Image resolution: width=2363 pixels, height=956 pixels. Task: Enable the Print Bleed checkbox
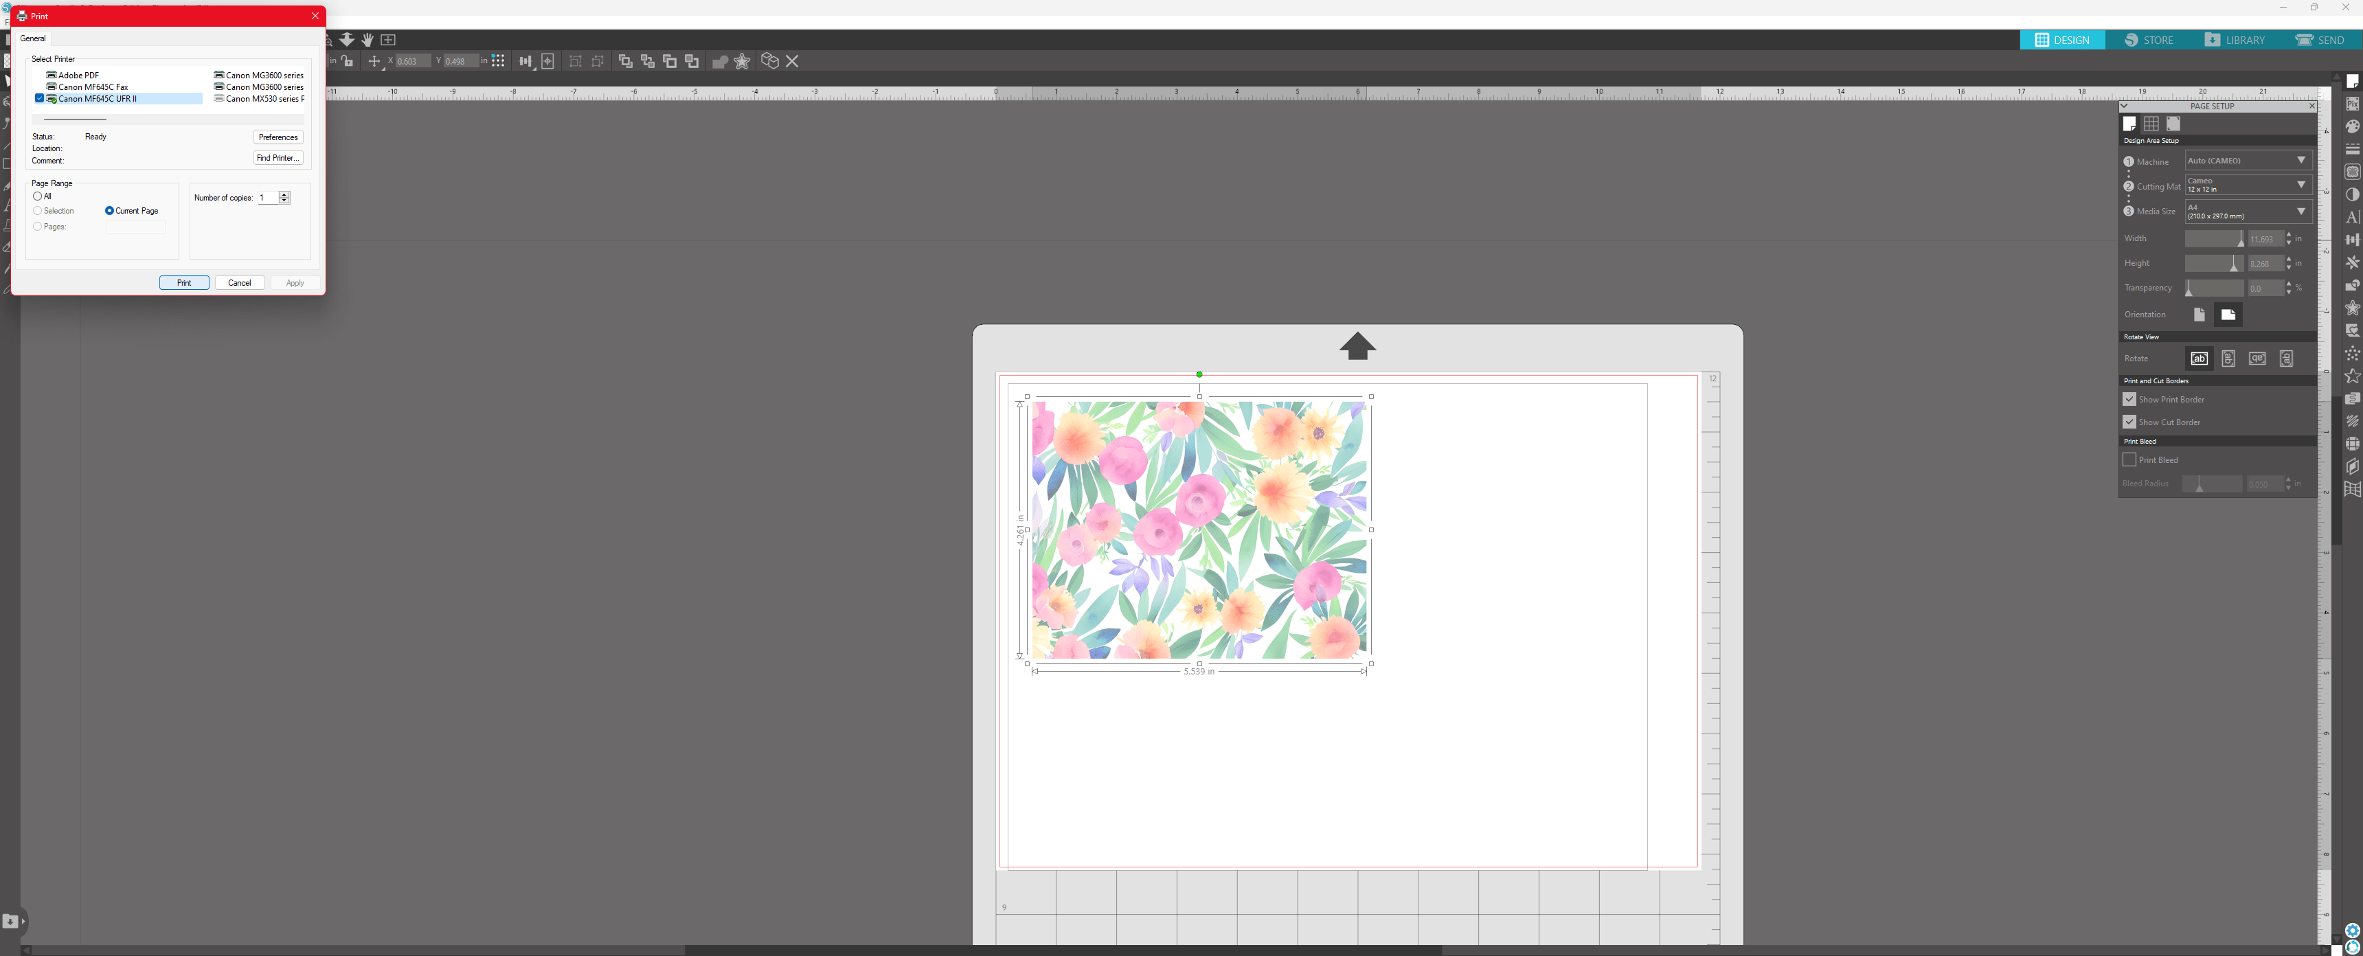pyautogui.click(x=2129, y=459)
